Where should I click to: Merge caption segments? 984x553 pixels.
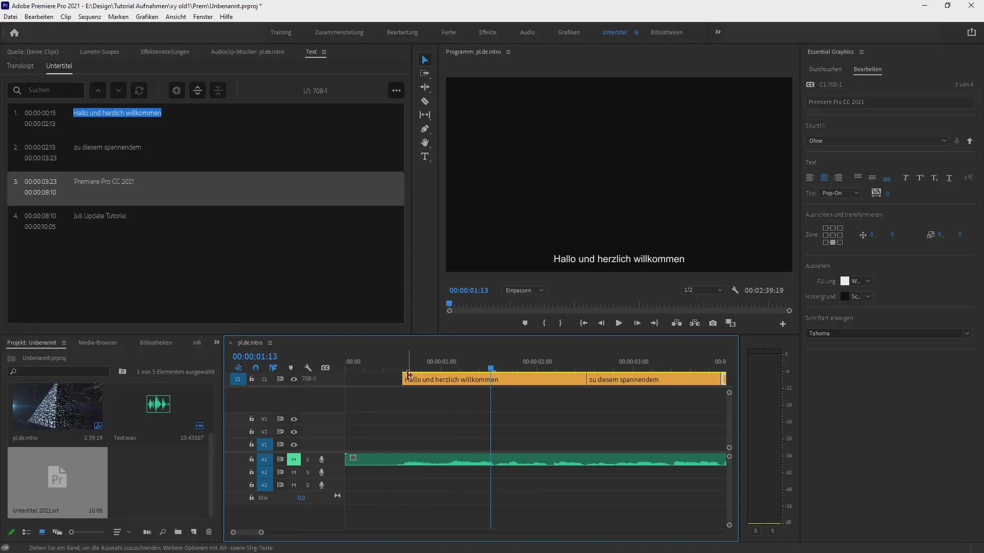218,90
